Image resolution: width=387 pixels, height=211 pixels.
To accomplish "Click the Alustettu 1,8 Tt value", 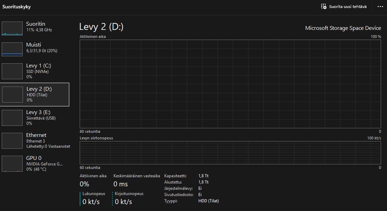I will tap(203, 182).
